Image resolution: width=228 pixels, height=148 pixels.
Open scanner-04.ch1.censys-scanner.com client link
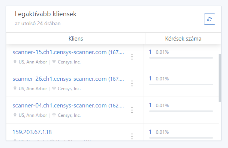coord(68,106)
